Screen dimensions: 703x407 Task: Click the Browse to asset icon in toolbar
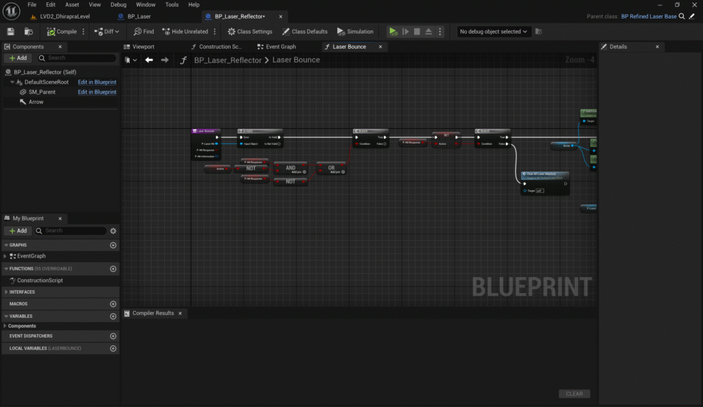point(29,32)
